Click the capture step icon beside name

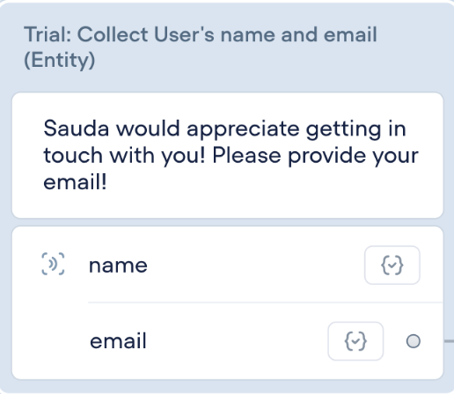[x=53, y=264]
